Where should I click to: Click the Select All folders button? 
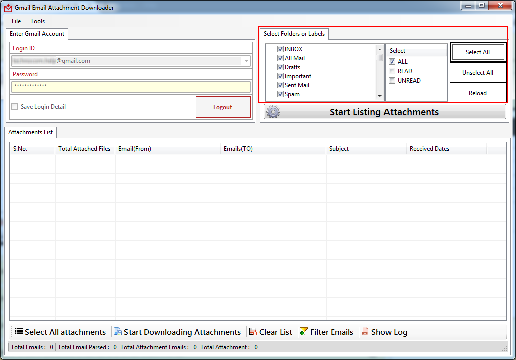478,52
